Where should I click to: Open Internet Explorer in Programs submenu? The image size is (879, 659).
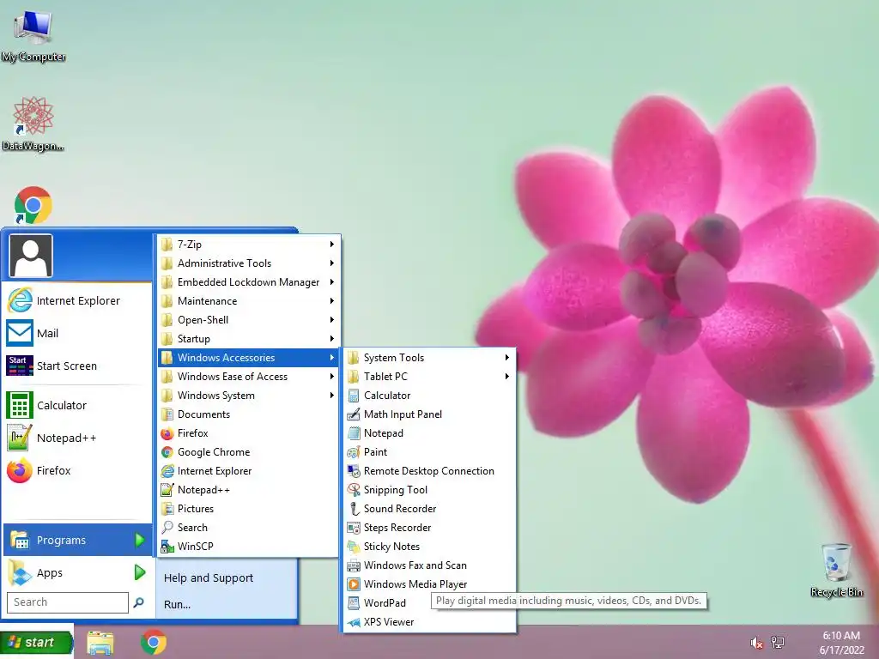tap(248, 471)
